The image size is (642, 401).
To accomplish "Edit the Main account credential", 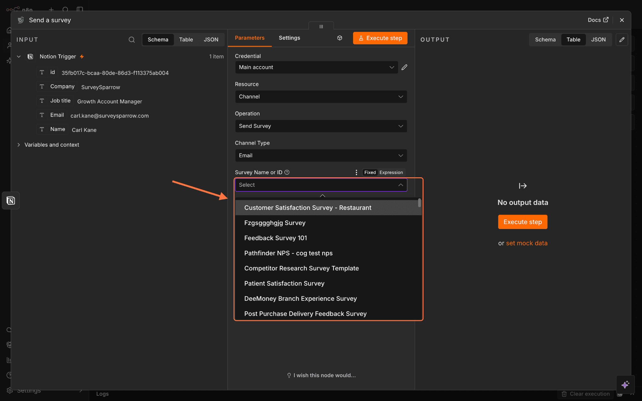I will (x=404, y=67).
